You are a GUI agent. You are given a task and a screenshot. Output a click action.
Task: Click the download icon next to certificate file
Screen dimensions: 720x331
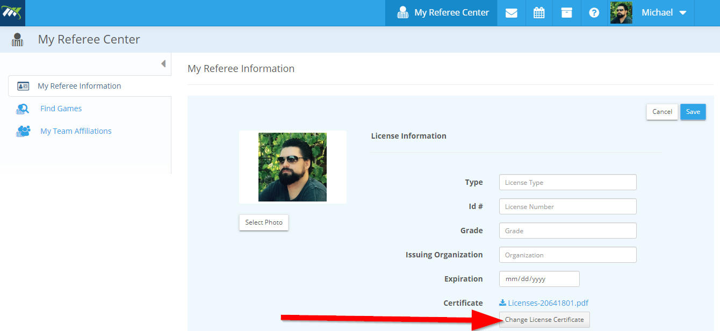(x=503, y=303)
